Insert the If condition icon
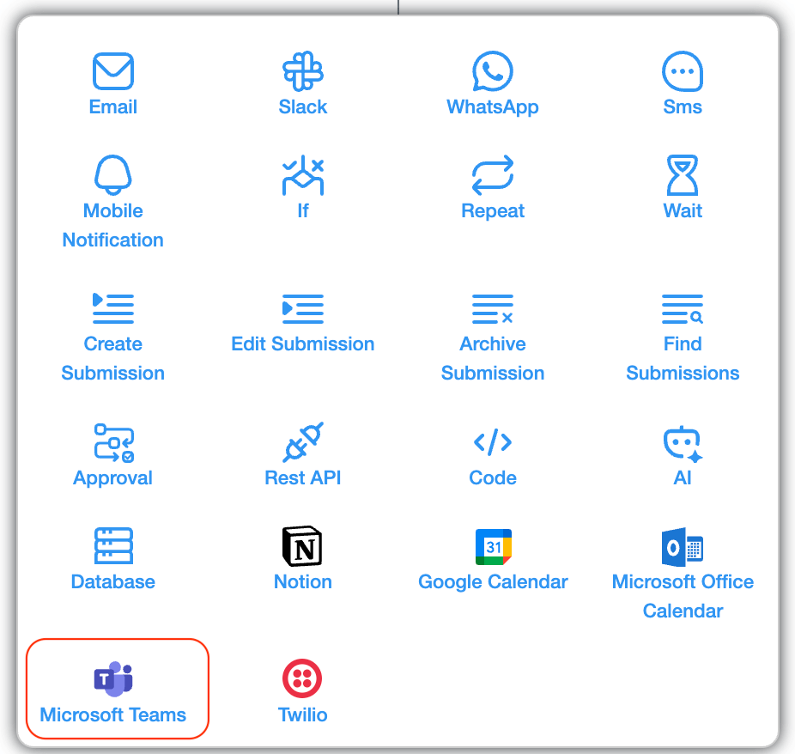Image resolution: width=795 pixels, height=754 pixels. point(303,175)
